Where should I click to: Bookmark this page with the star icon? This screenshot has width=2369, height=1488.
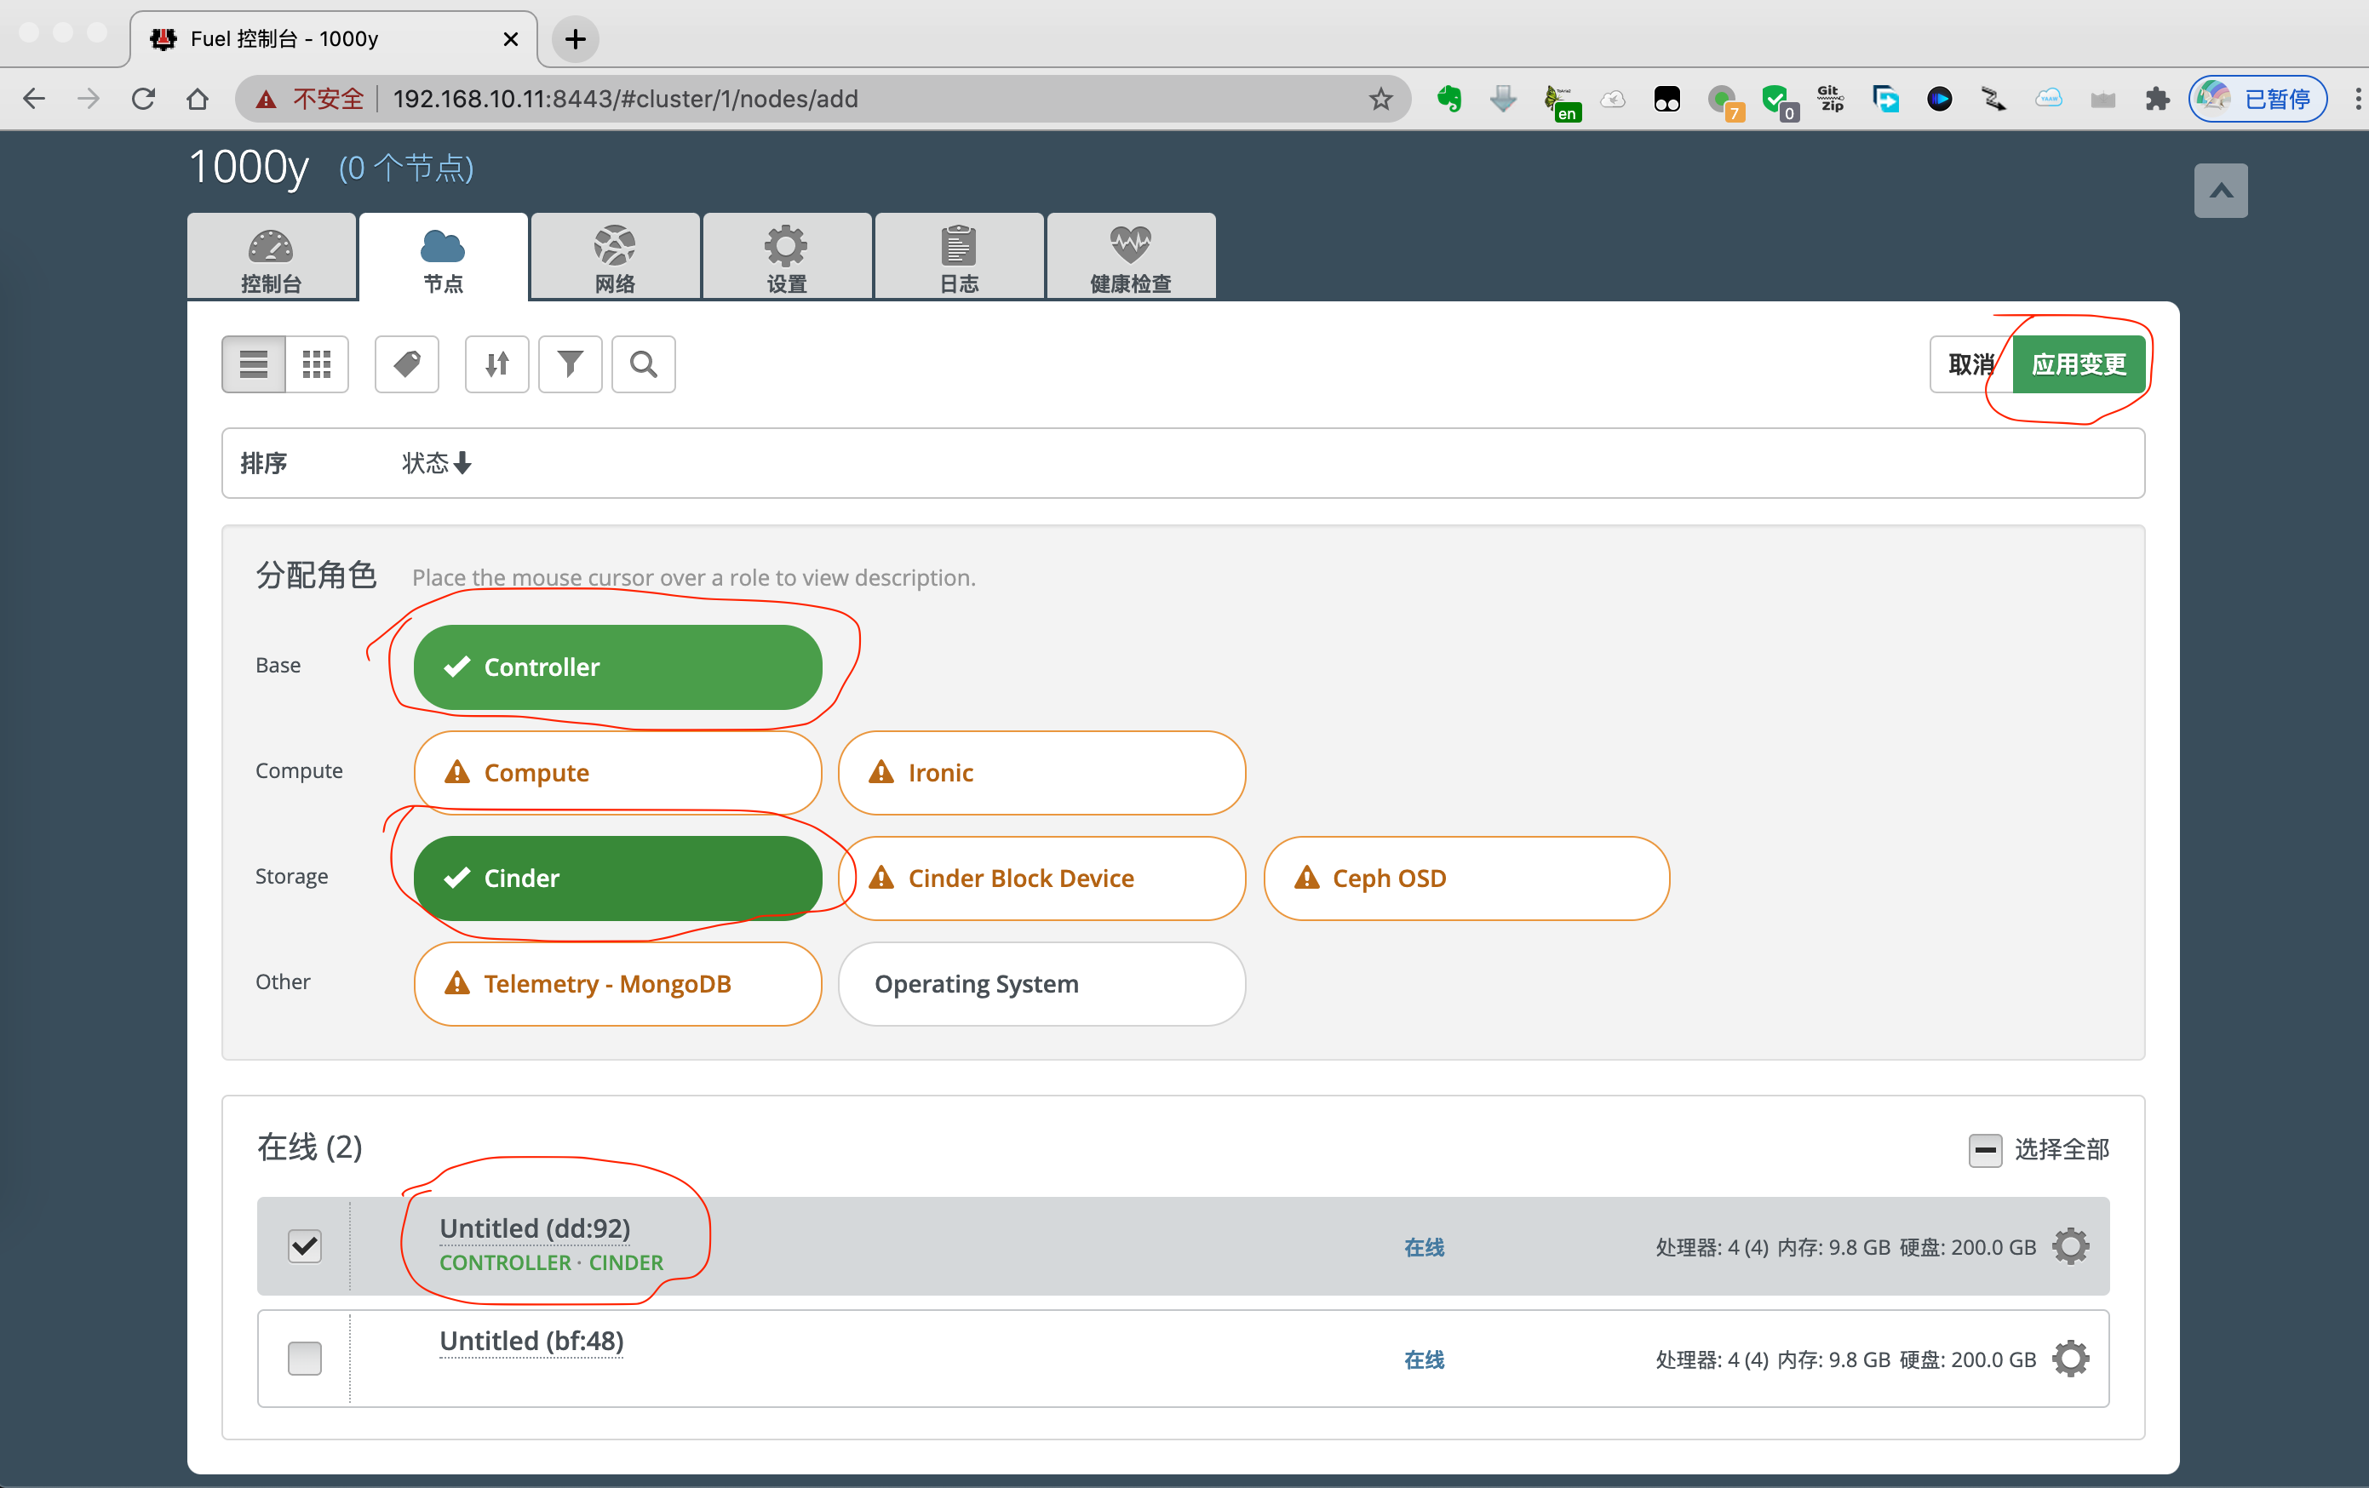click(1380, 100)
